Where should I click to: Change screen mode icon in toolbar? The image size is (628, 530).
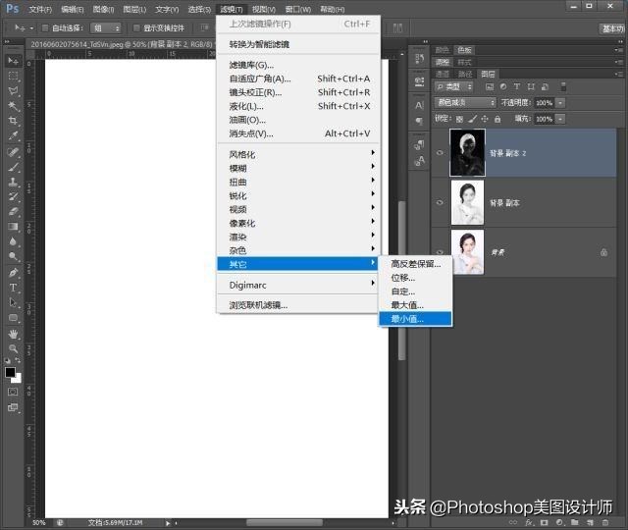click(x=13, y=407)
